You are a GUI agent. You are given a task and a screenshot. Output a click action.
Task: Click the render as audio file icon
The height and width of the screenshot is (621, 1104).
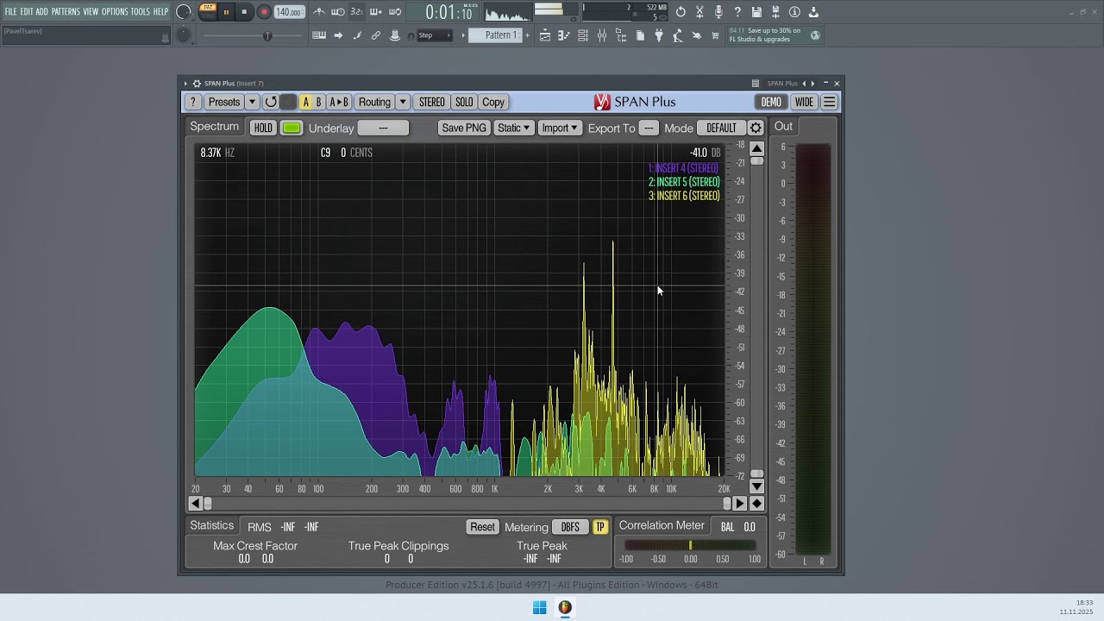pos(775,12)
